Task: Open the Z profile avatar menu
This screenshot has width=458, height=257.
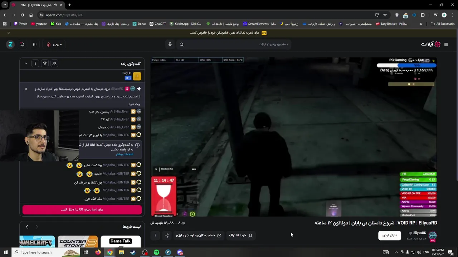Action: [10, 44]
